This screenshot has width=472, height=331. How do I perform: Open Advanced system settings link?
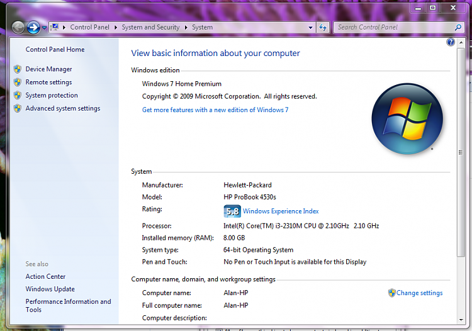point(63,108)
